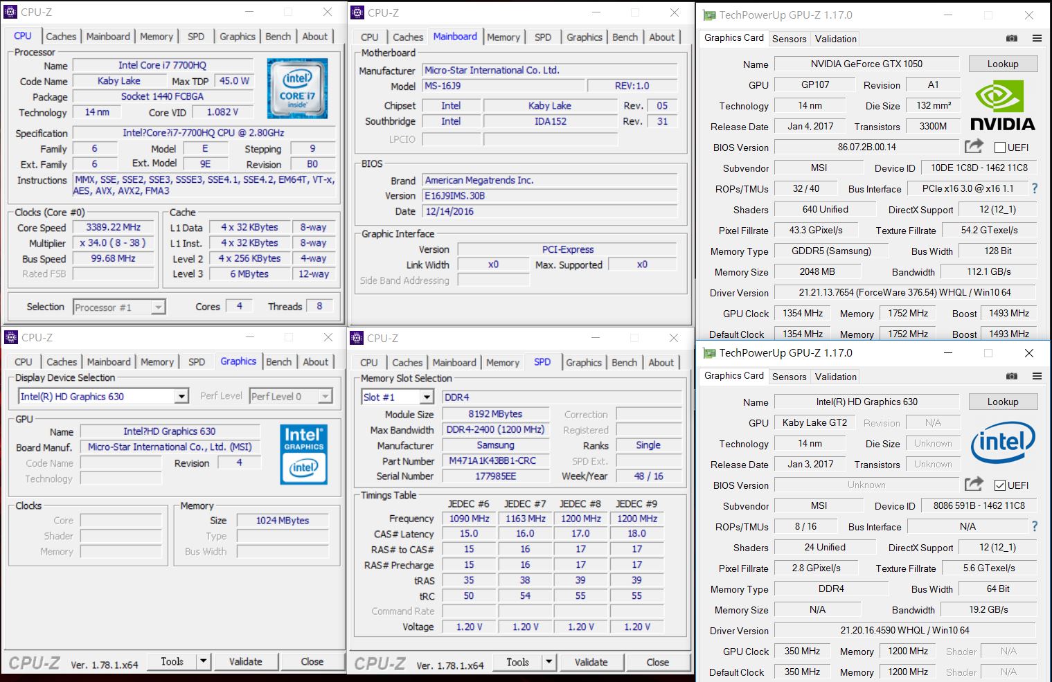Click GPU field Kaby Lake GT2
This screenshot has width=1052, height=682.
pos(814,422)
